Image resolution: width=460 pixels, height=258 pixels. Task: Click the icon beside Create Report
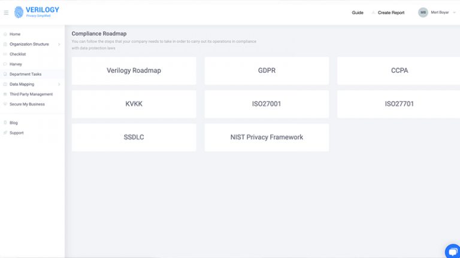pos(373,13)
